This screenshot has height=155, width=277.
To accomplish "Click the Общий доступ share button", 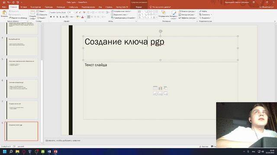I will click(x=266, y=7).
